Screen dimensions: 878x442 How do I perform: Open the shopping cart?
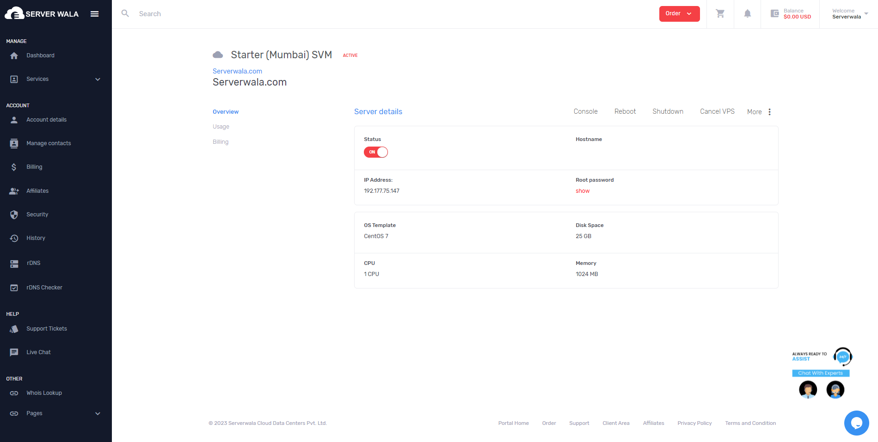(720, 13)
